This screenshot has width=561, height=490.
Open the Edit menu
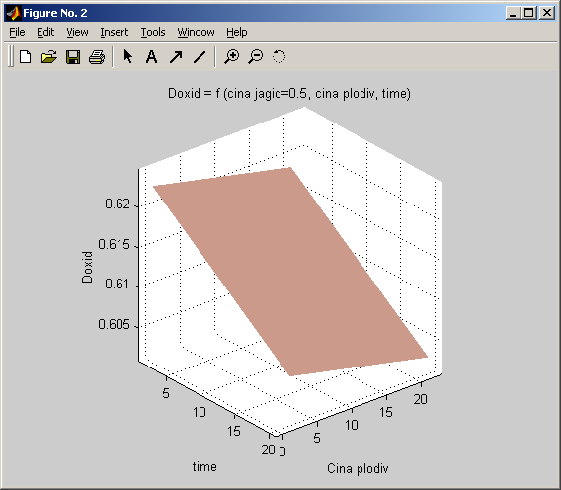(45, 32)
